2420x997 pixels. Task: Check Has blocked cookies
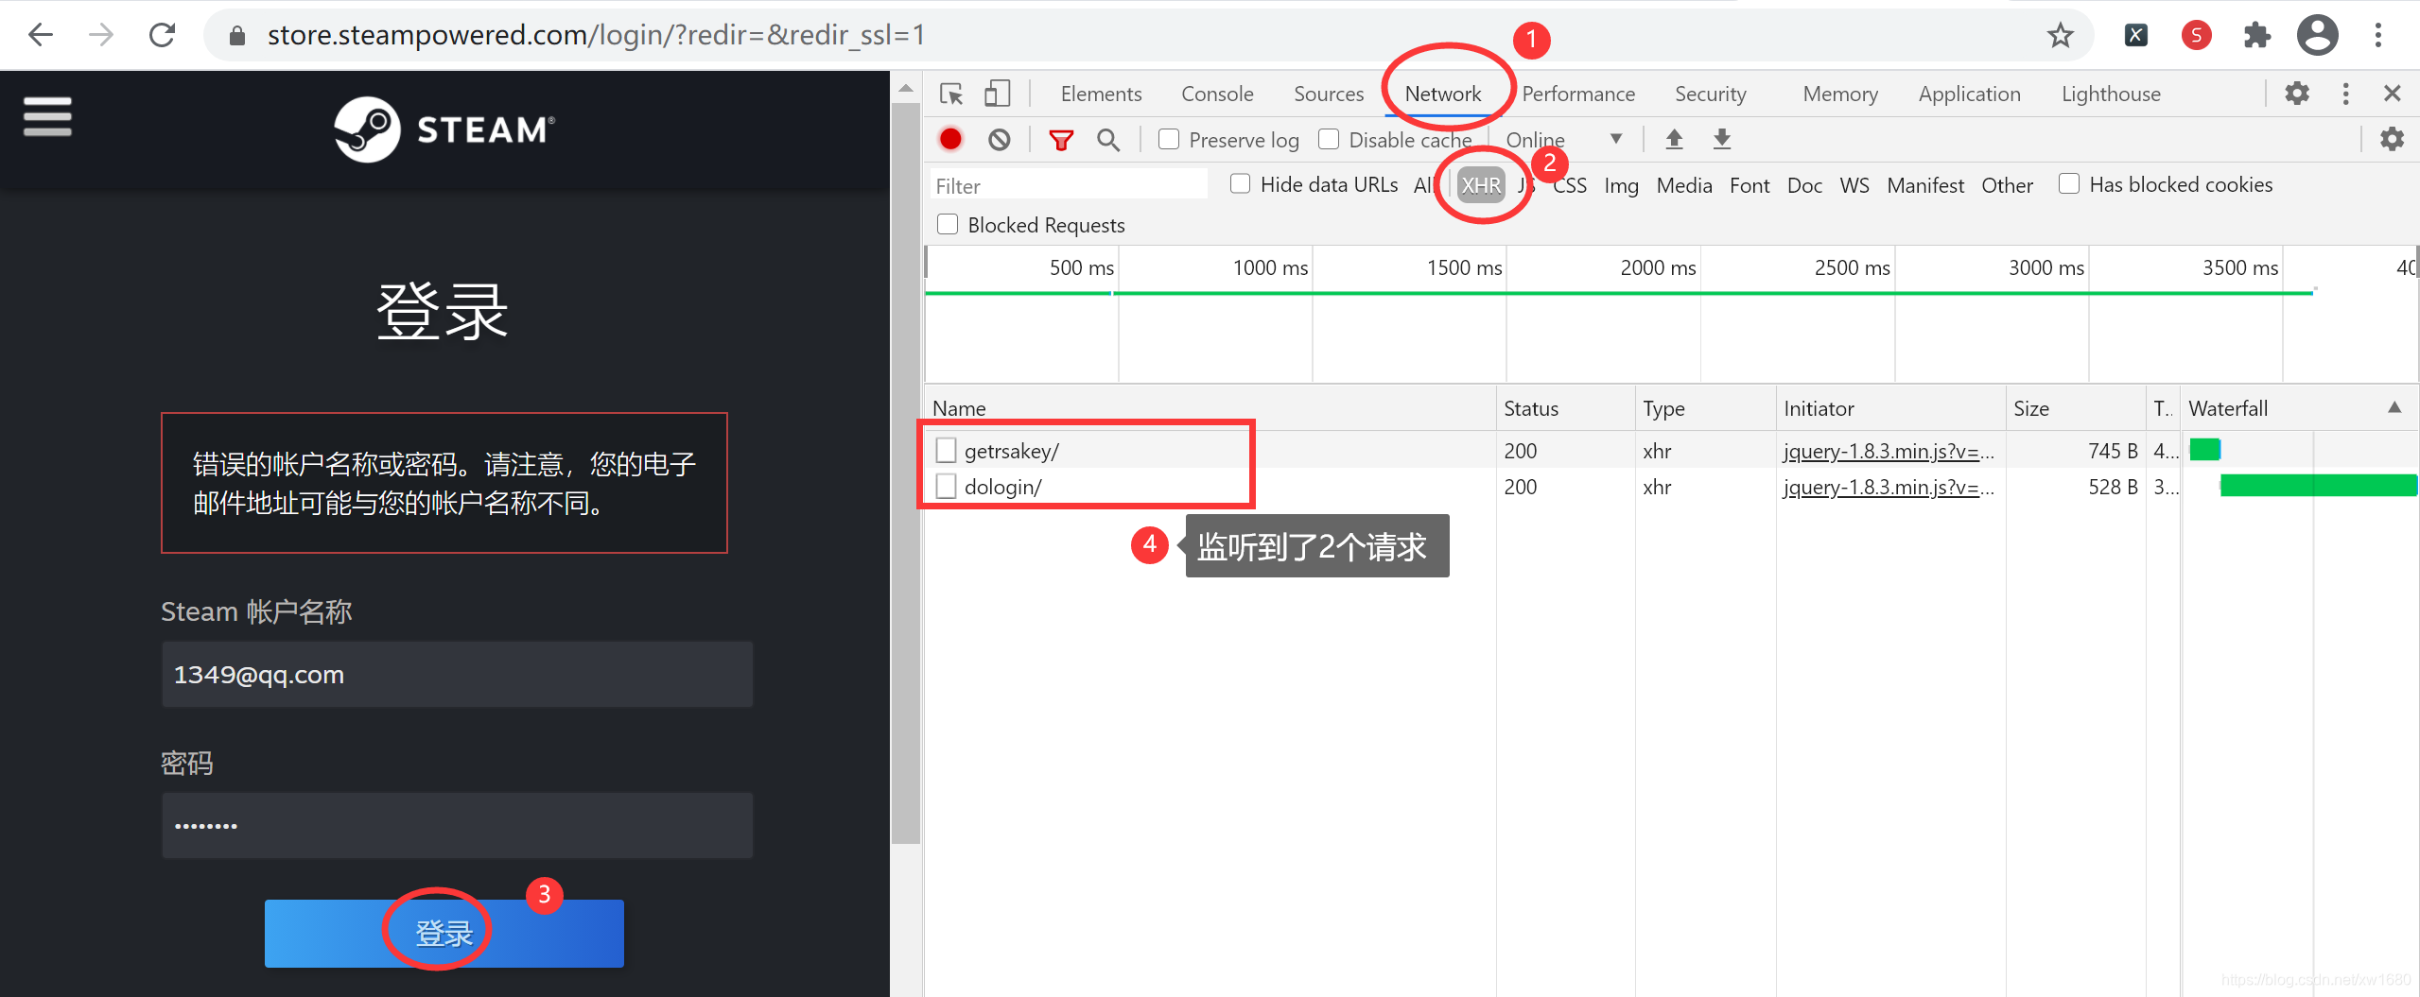(2068, 183)
